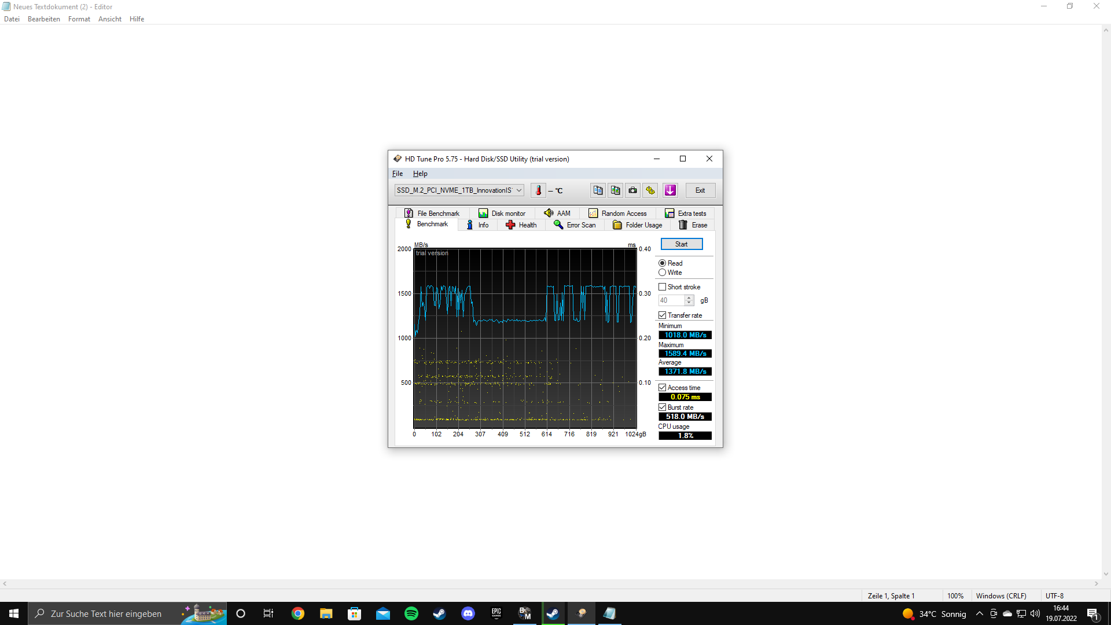This screenshot has height=625, width=1111.
Task: Increase short stroke size with up arrow
Action: point(689,297)
